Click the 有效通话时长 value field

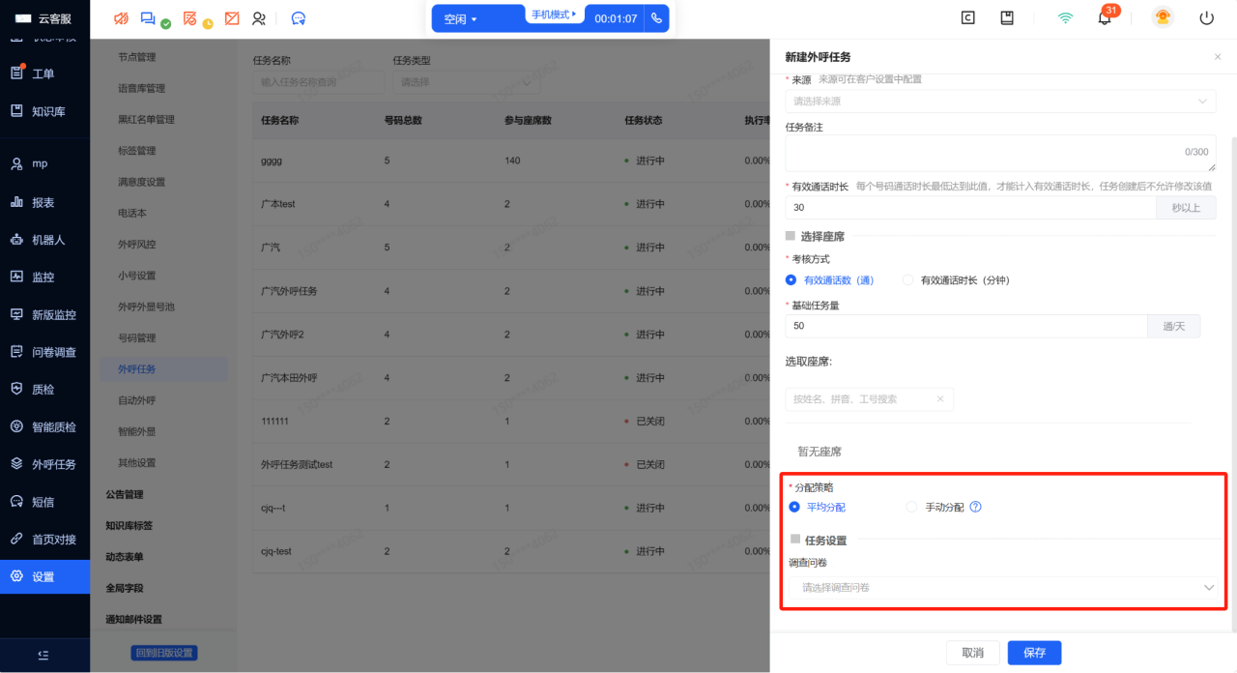(x=970, y=207)
